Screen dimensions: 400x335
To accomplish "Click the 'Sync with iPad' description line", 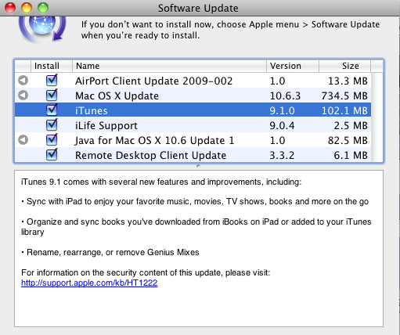I will click(195, 201).
